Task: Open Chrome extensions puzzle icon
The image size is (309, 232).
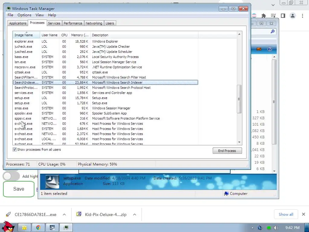Action: (x=263, y=16)
